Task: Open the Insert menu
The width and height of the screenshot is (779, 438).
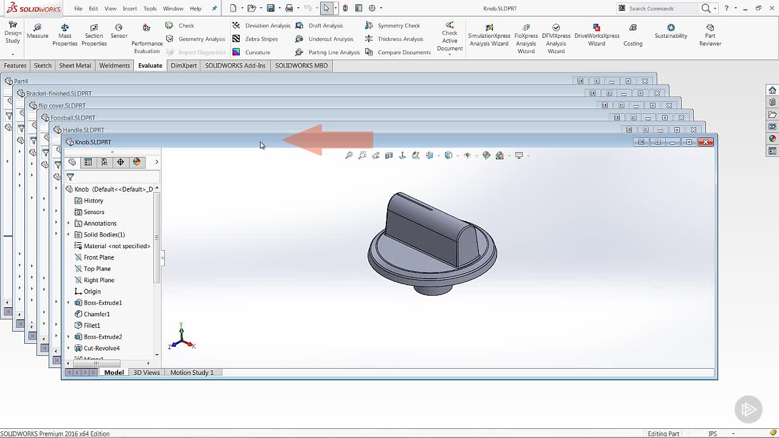Action: pos(130,9)
